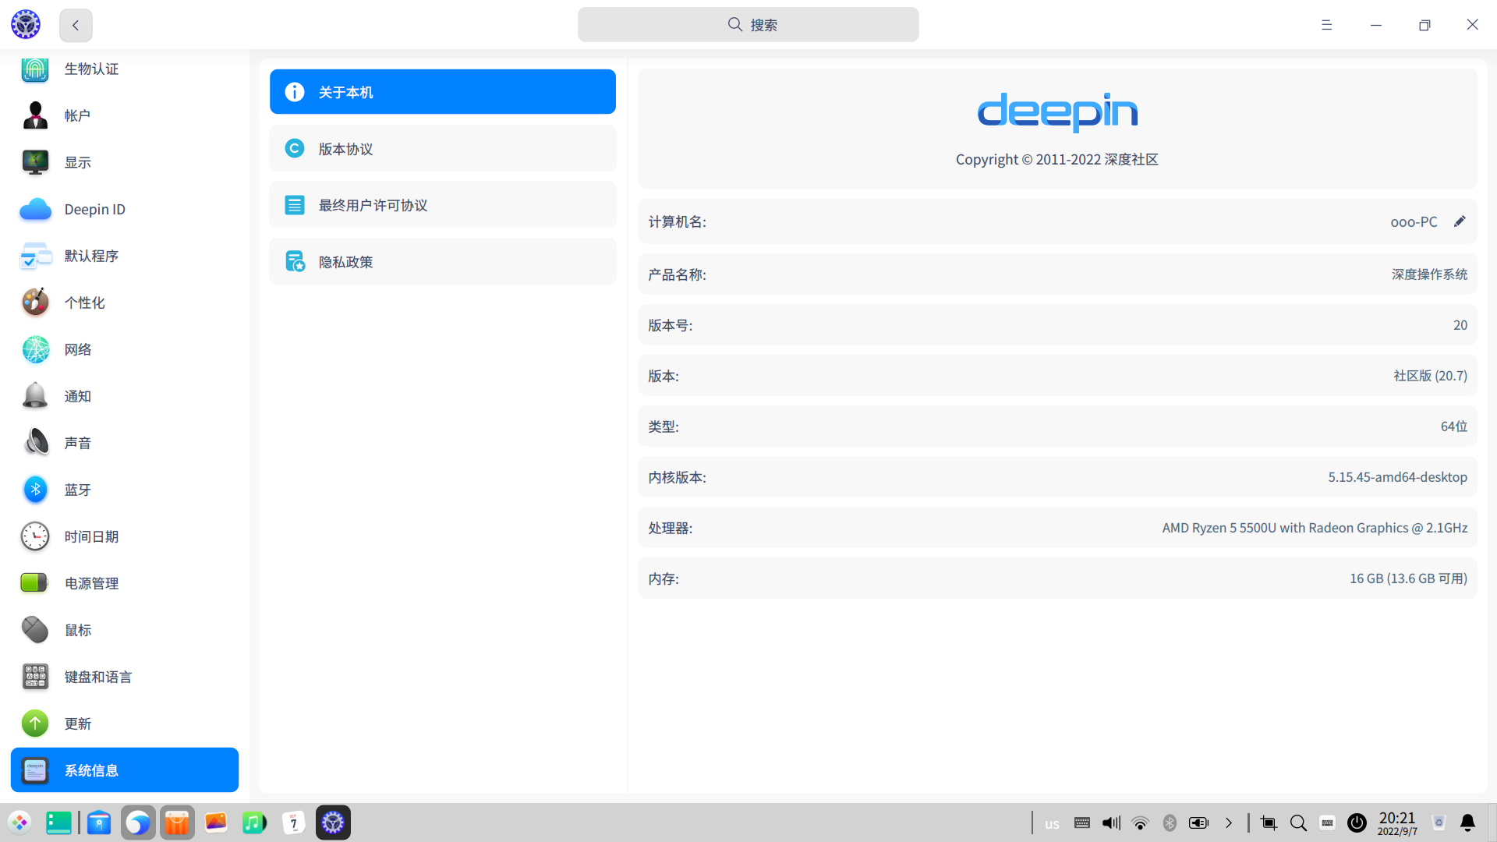Select 个性化 personalization in the sidebar
The width and height of the screenshot is (1497, 842).
pos(84,302)
